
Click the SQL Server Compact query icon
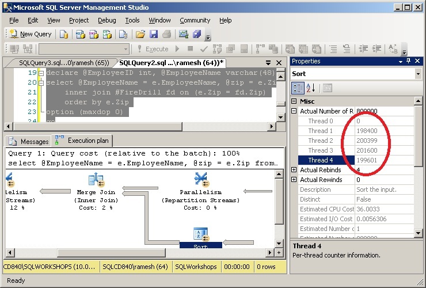point(123,34)
